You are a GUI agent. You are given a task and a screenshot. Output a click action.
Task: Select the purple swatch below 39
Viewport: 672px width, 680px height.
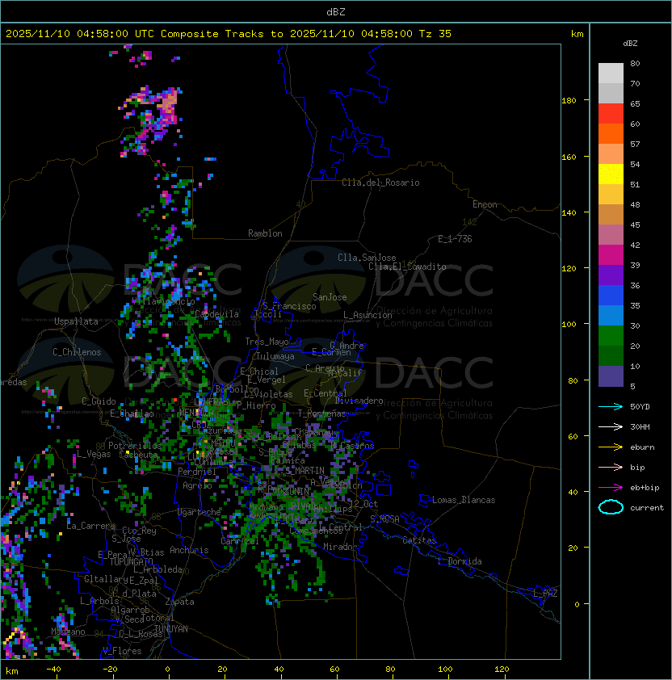[611, 275]
